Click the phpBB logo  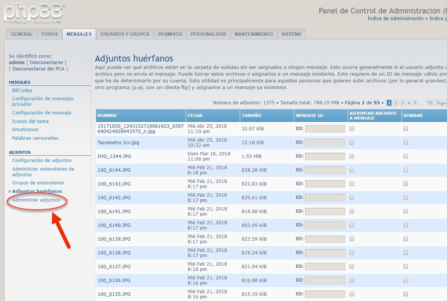coord(34,13)
